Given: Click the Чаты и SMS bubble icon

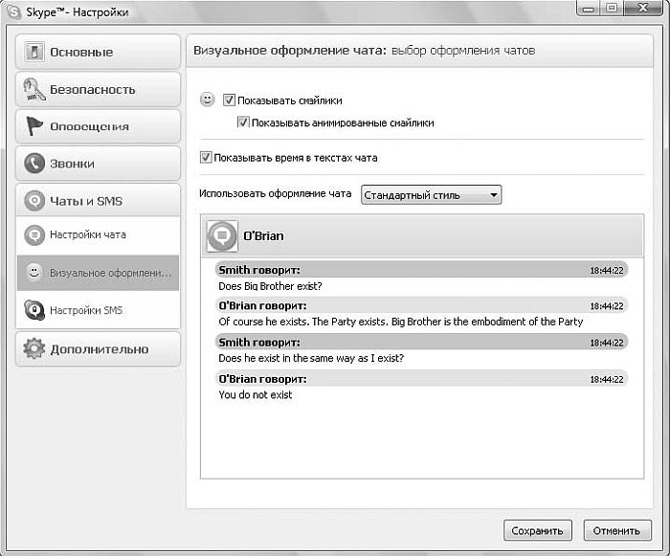Looking at the screenshot, I should click(34, 201).
